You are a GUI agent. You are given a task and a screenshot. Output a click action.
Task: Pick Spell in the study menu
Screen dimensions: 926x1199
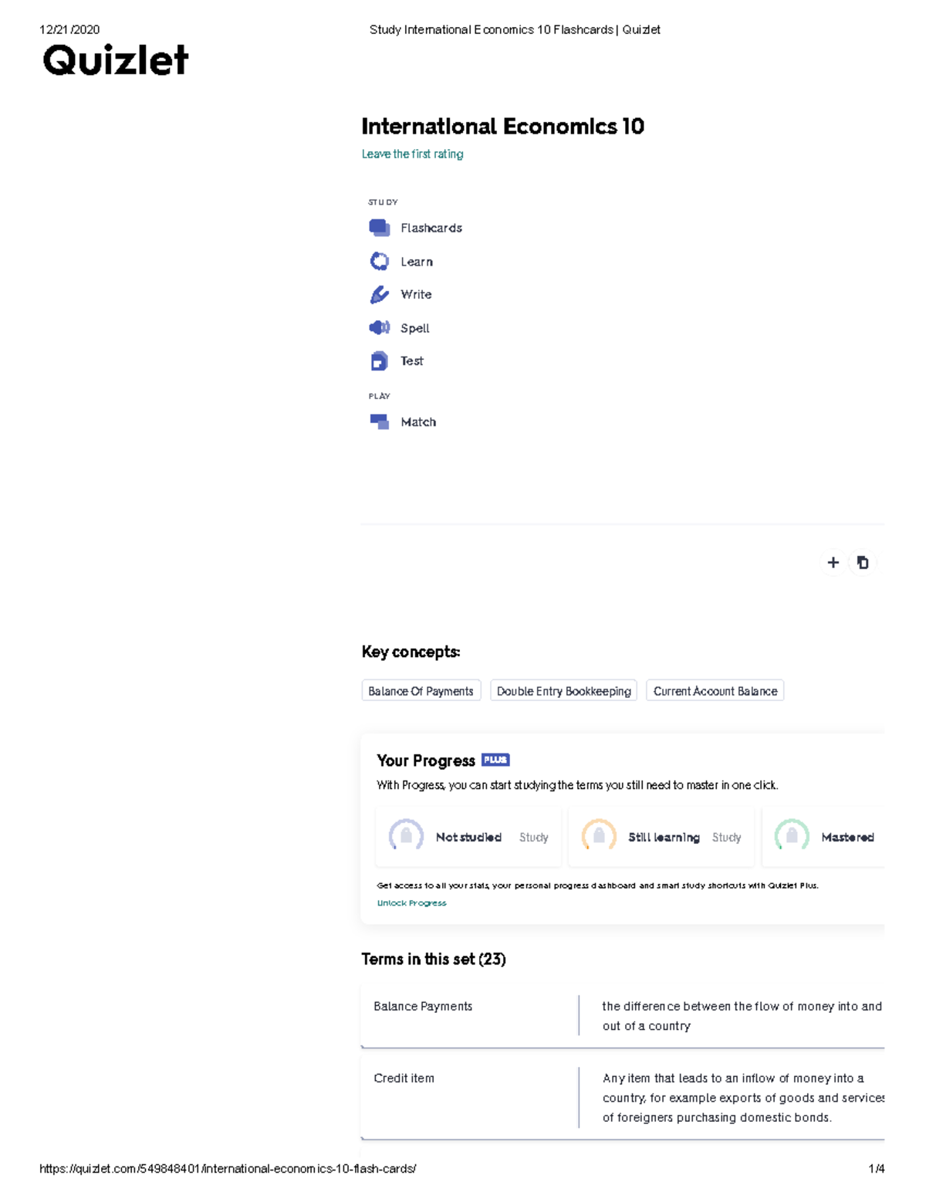tap(415, 328)
